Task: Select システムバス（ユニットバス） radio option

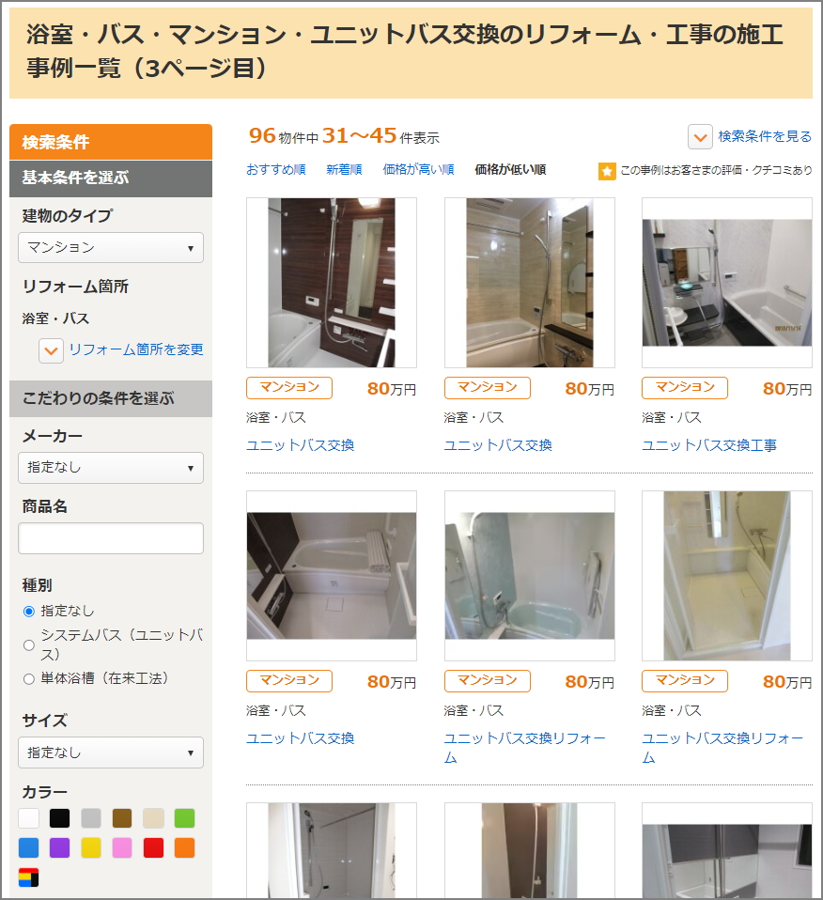Action: coord(29,645)
